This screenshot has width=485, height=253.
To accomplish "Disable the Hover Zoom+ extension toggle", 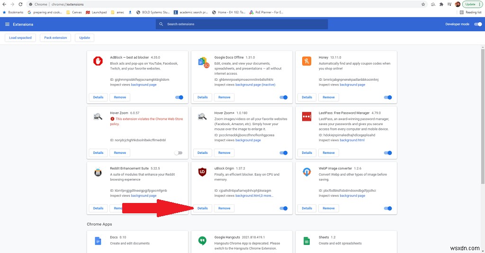I will click(283, 153).
